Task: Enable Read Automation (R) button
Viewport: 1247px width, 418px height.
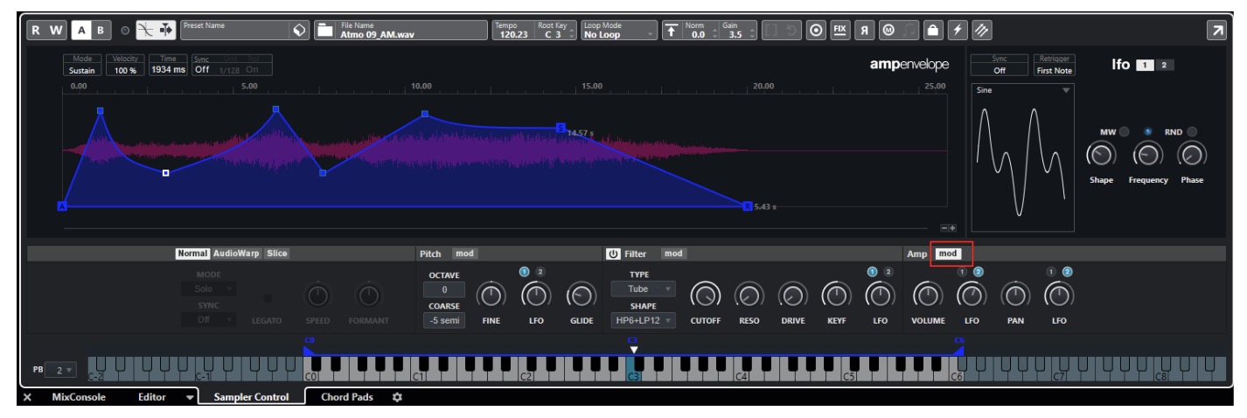Action: [x=37, y=30]
